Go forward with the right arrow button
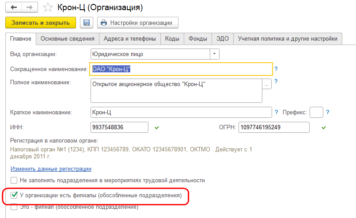Screen dimensions: 356x218 click(30, 8)
